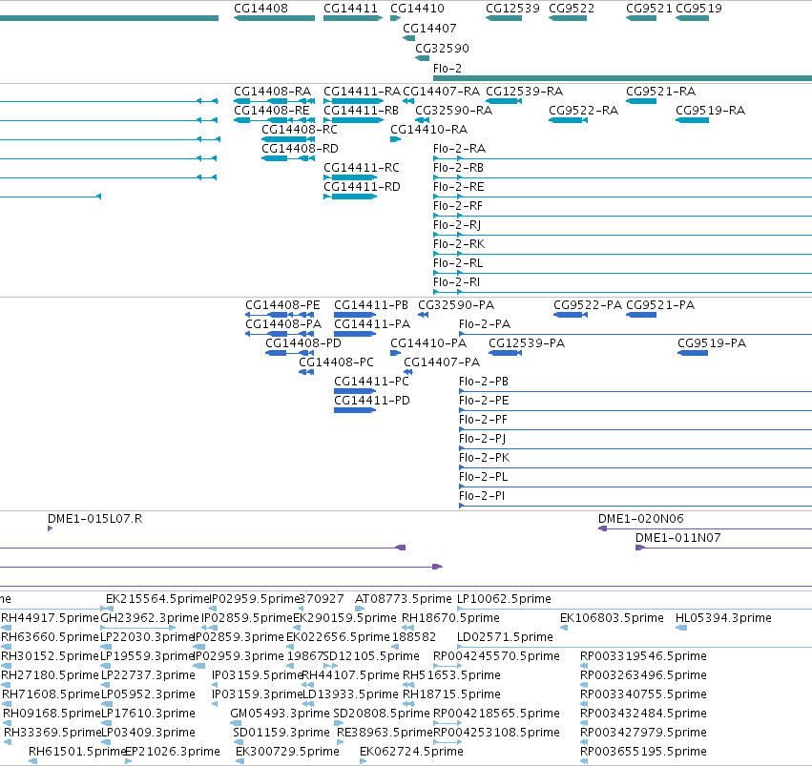
Task: Select transcript Flo-2-RB label
Action: point(458,168)
